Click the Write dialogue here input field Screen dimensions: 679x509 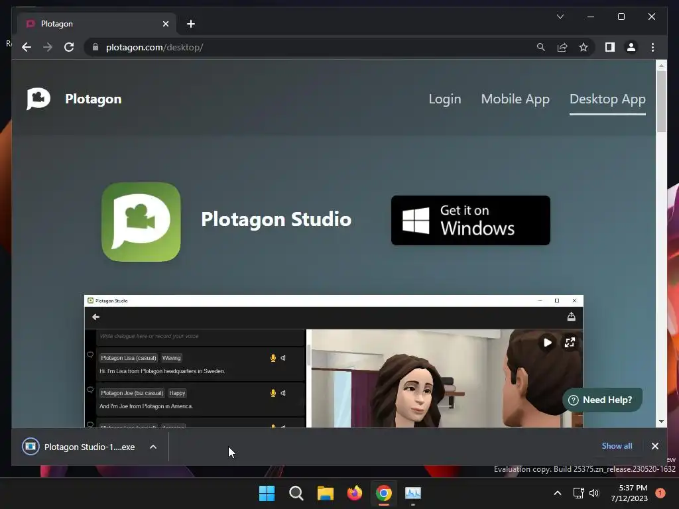200,336
